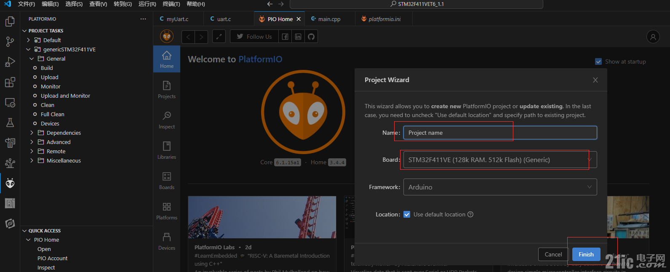Open PIO Inspect section
The image size is (670, 272).
[167, 120]
